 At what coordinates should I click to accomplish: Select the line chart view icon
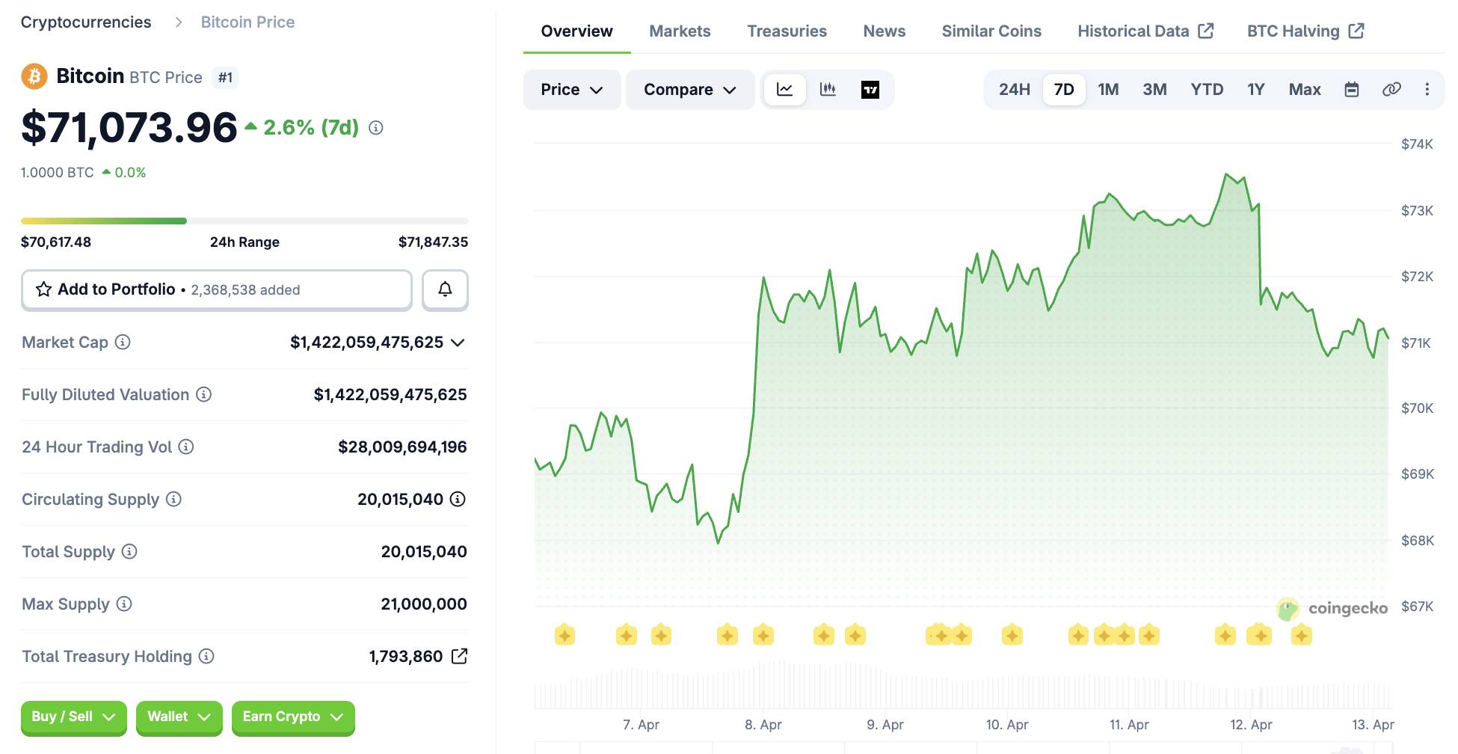[x=784, y=89]
